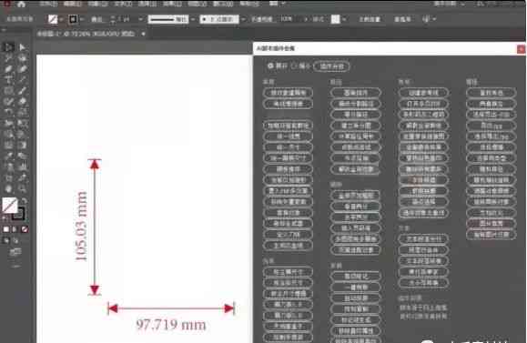The image size is (527, 343).
Task: Select the Gradient tool
Action: pos(22,146)
